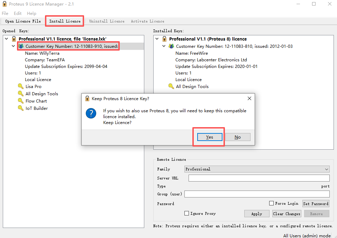Enable the Ignore Proxy checkbox
337x238 pixels.
[186, 213]
